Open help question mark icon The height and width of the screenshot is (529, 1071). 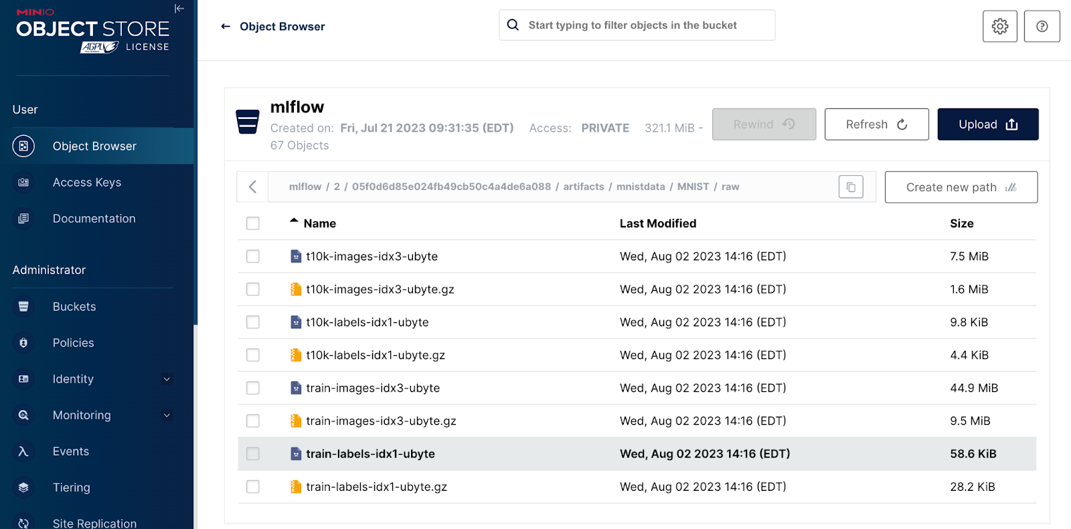click(x=1042, y=26)
